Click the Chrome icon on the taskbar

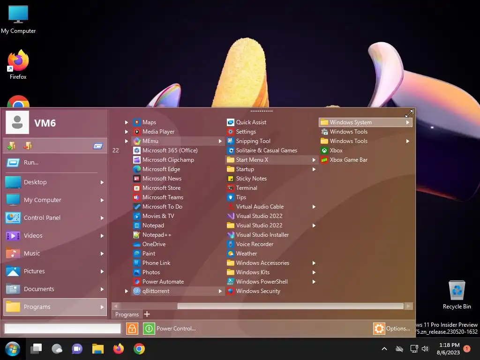point(139,349)
